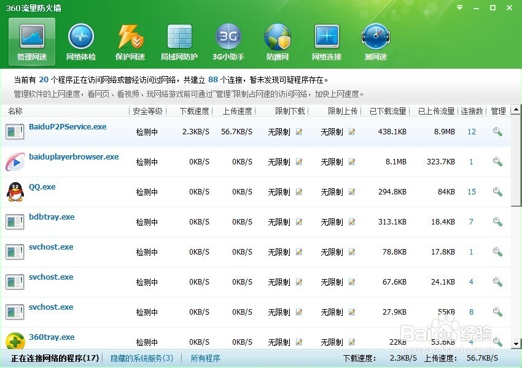
Task: Click the baiduplayerbrowser program icon
Action: pyautogui.click(x=15, y=162)
